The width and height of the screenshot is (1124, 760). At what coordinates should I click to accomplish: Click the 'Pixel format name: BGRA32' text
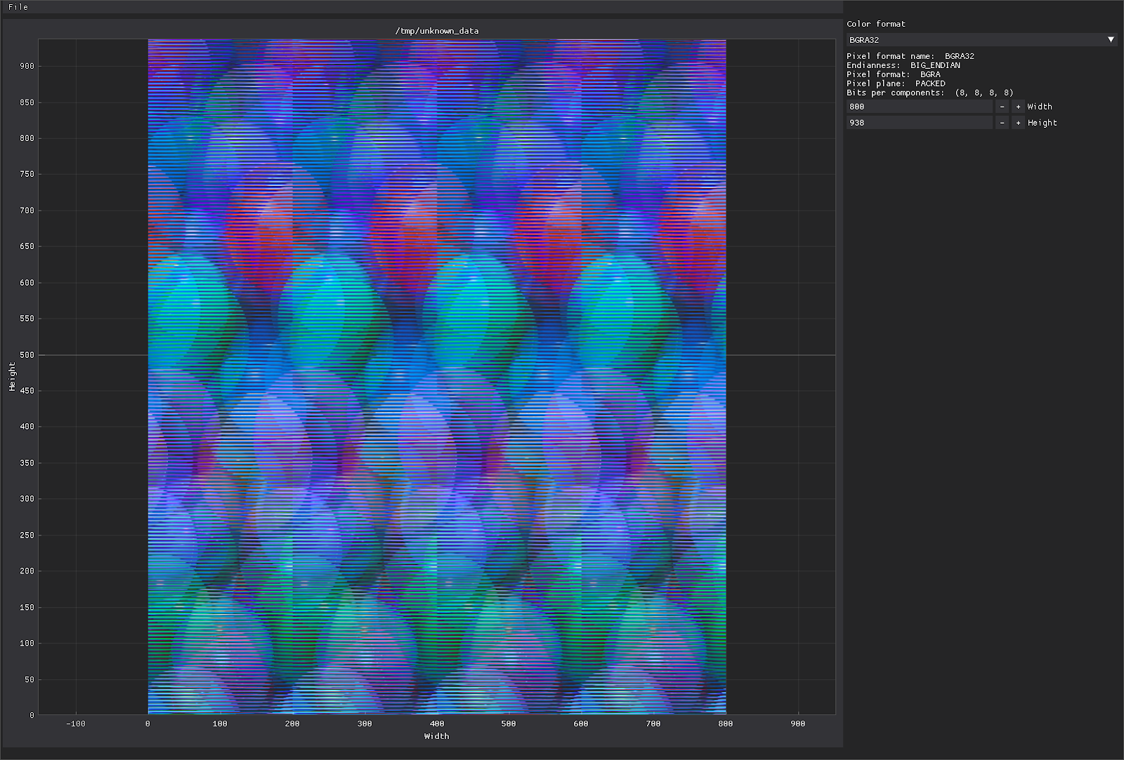pyautogui.click(x=910, y=56)
